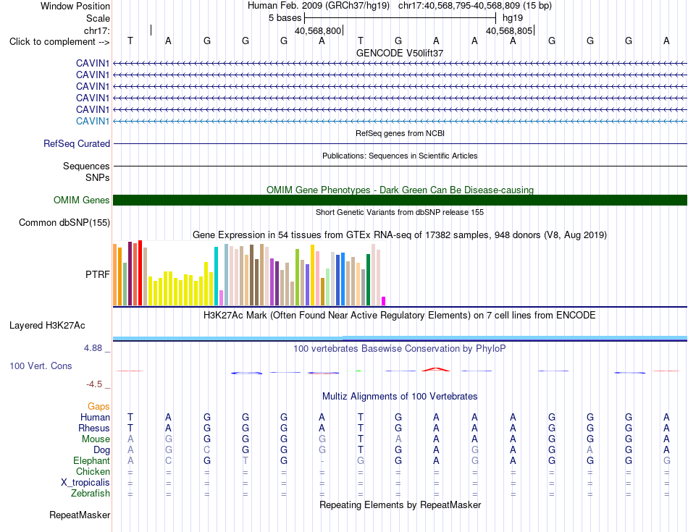This screenshot has width=688, height=532.
Task: Click the GENCODE V50lift37 track title
Action: 400,53
